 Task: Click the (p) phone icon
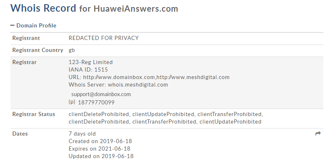pos(72,102)
